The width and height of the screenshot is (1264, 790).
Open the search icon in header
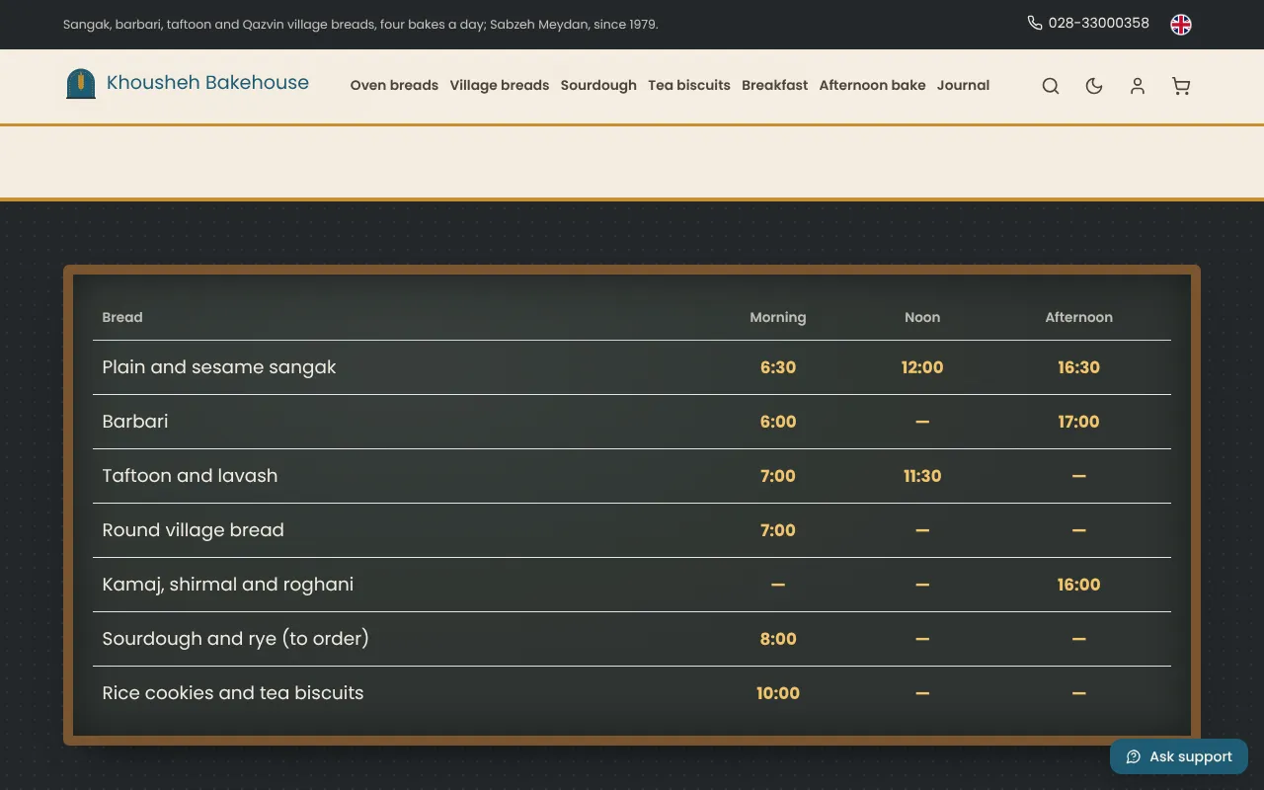[1051, 86]
